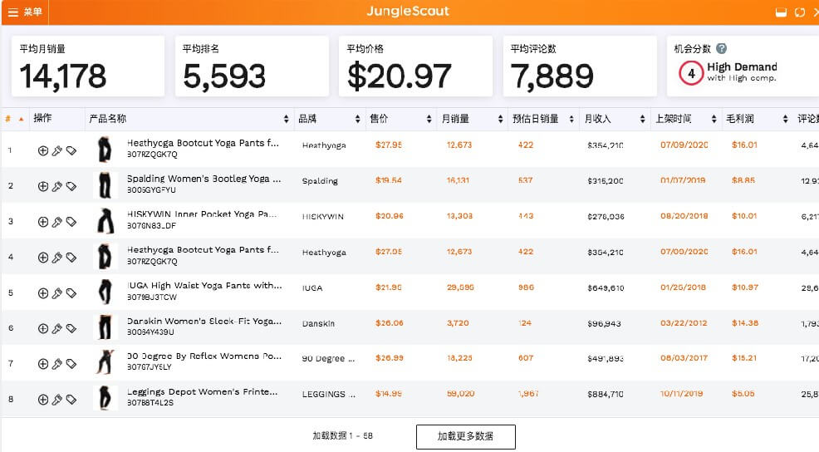Pin the HISKYWIN Inner Pocket product
The height and width of the screenshot is (452, 819).
click(57, 222)
